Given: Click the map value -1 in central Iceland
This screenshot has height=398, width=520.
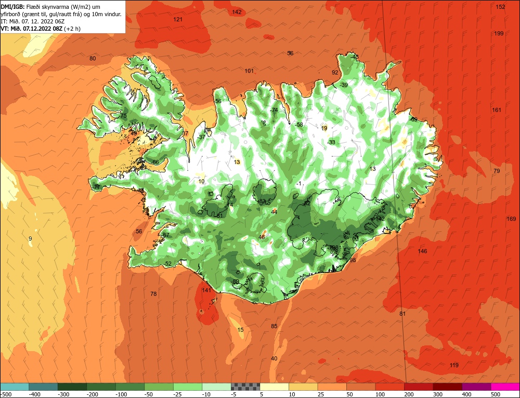Looking at the screenshot, I should coord(299,183).
